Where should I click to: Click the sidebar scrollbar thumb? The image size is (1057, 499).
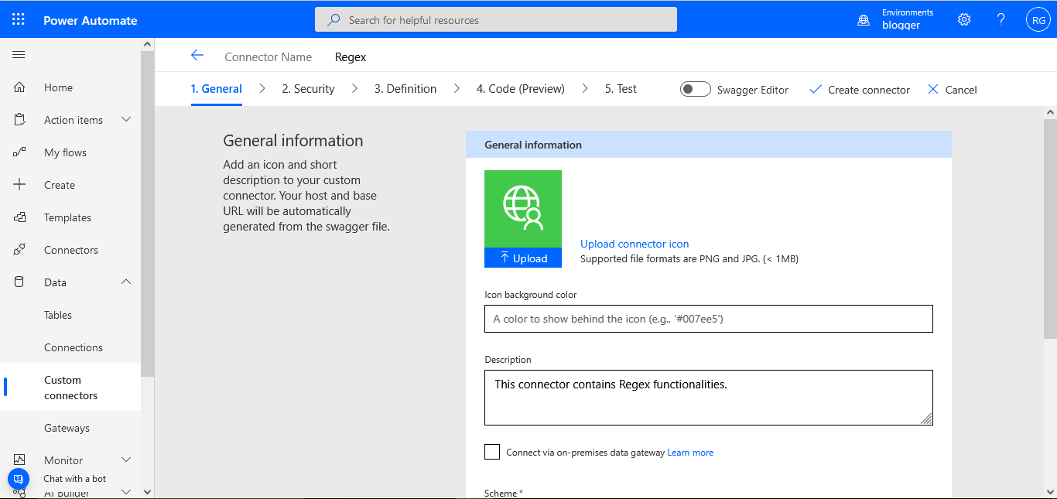148,214
